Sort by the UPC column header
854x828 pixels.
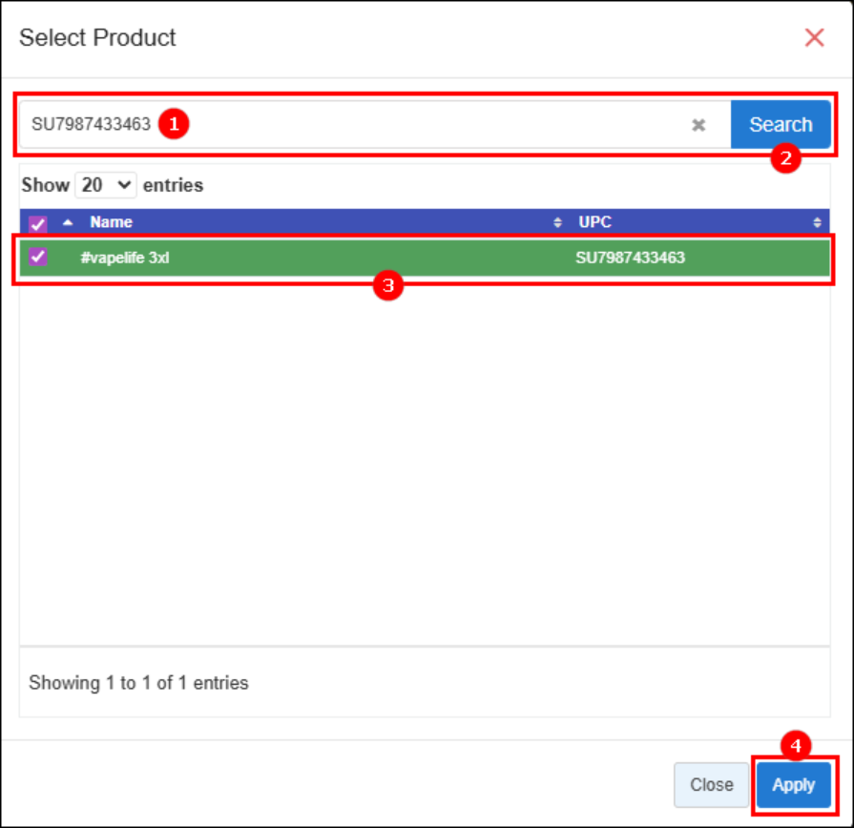595,222
